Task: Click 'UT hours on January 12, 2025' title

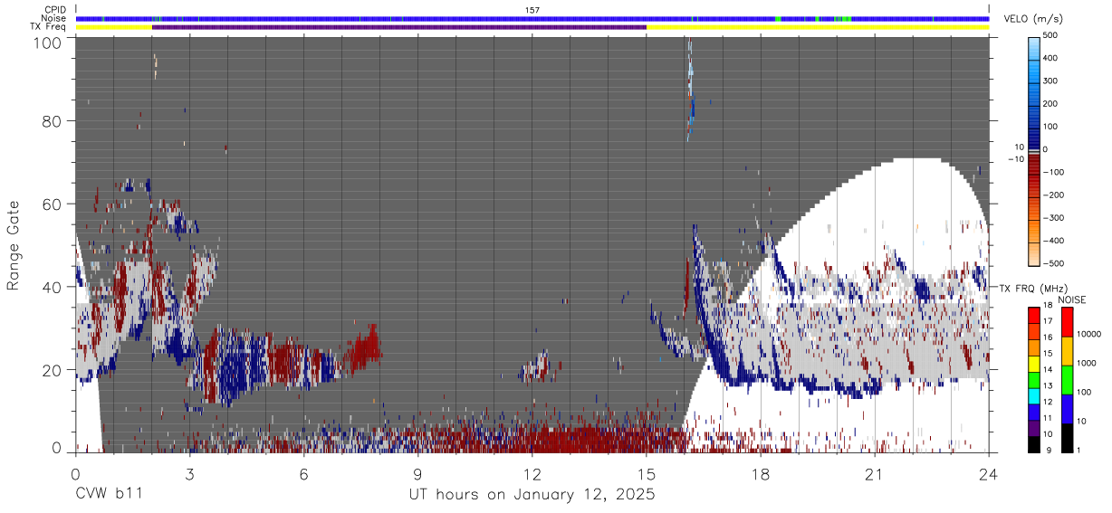Action: pyautogui.click(x=532, y=496)
